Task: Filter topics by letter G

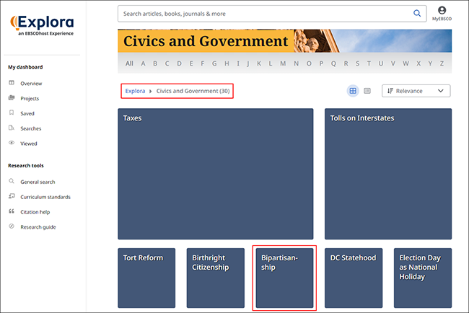Action: (214, 63)
